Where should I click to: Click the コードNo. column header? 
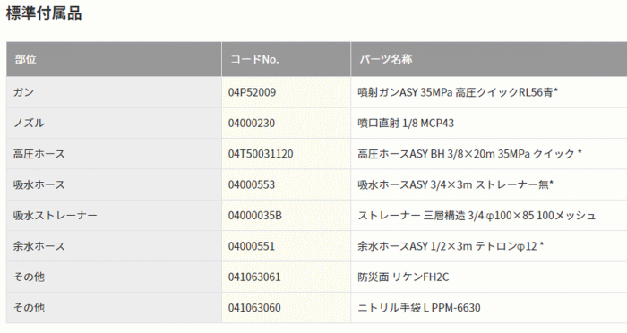tap(287, 59)
